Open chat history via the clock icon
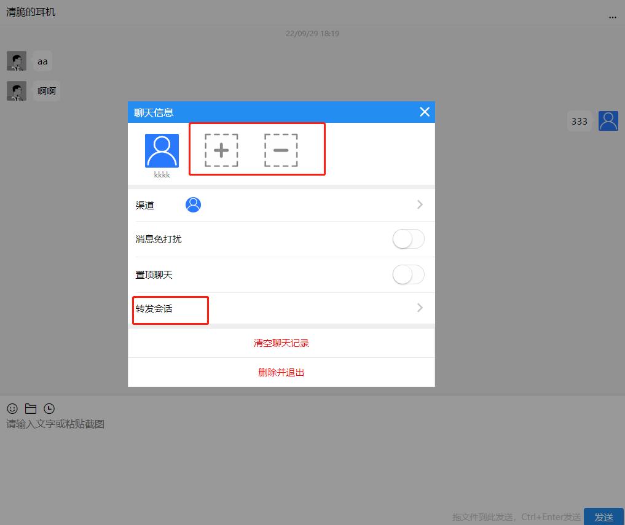This screenshot has width=625, height=525. pos(49,408)
